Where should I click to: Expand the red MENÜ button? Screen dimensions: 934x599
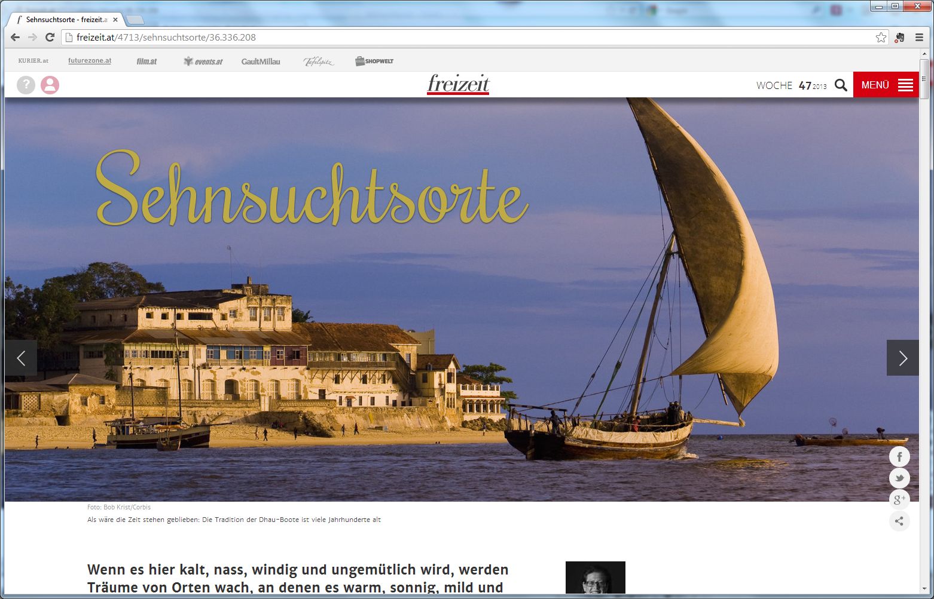(886, 85)
